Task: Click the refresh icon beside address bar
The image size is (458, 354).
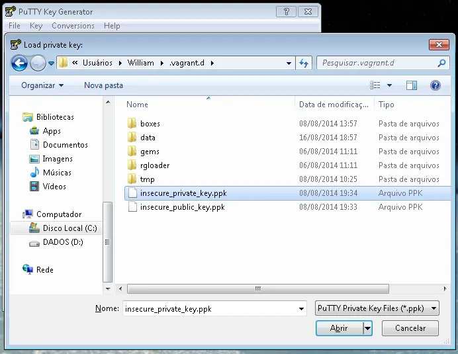Action: (304, 63)
